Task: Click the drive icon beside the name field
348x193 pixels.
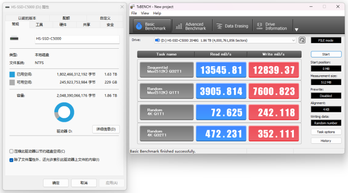Action: click(x=14, y=39)
